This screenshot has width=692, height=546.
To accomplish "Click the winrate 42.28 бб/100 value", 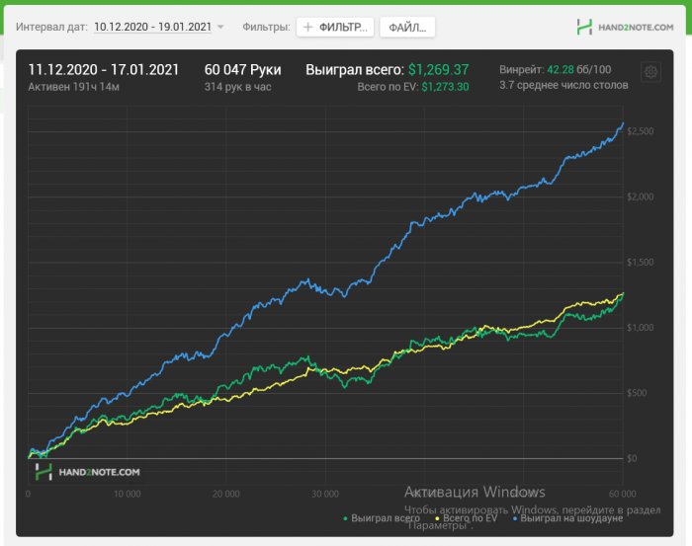I will tap(579, 70).
